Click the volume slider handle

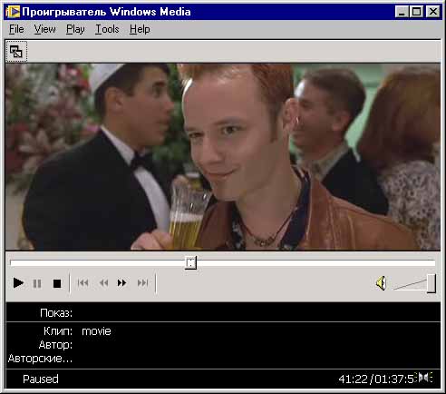point(431,283)
